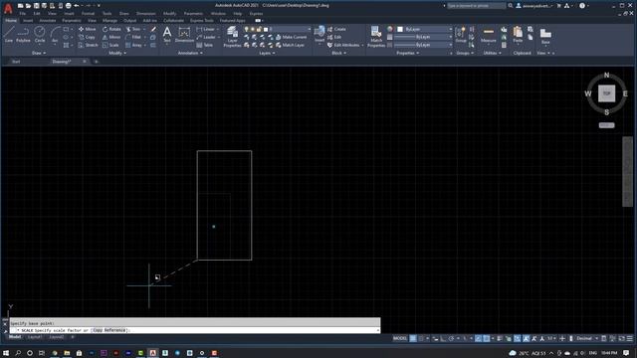Click the Match Properties tool
The height and width of the screenshot is (358, 637).
pyautogui.click(x=376, y=37)
